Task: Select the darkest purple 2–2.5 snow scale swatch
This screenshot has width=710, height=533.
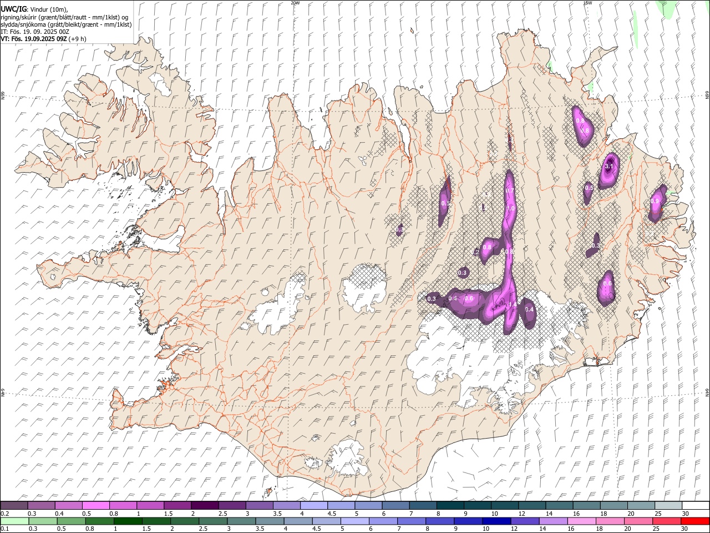Action: (x=205, y=506)
